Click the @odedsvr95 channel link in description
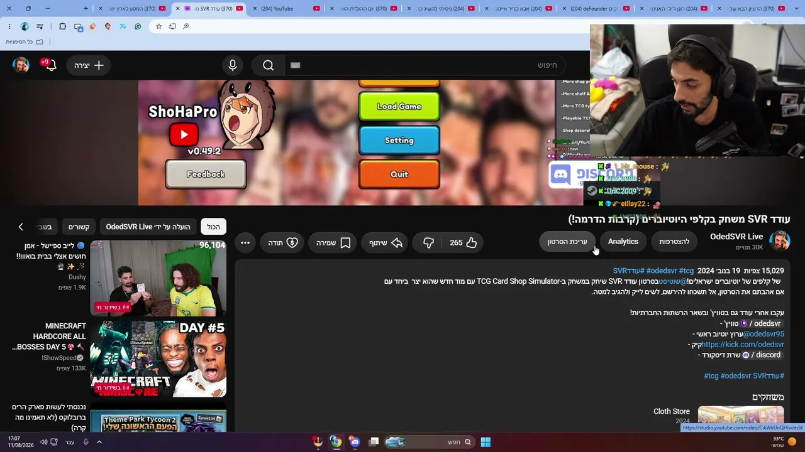The height and width of the screenshot is (452, 805). (x=763, y=334)
